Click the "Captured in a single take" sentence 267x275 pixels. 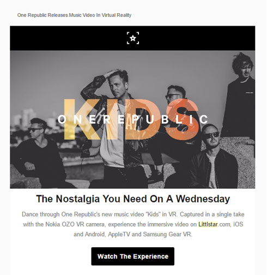pos(212,214)
